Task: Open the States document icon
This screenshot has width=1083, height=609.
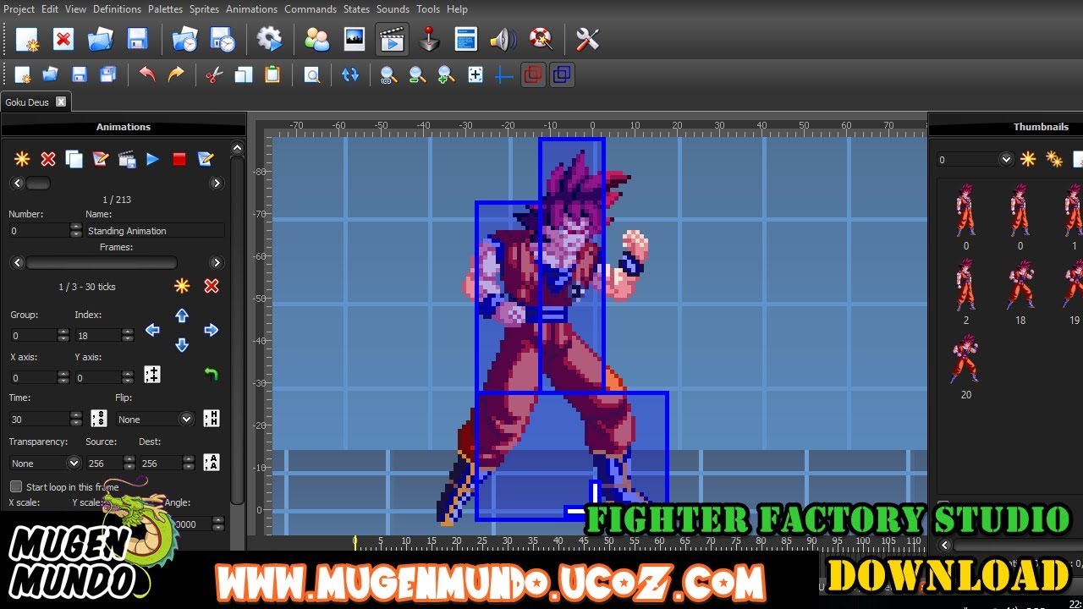Action: click(466, 39)
